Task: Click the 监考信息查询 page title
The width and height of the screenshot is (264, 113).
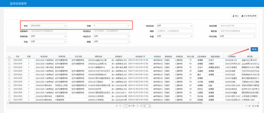Action: coord(18,4)
